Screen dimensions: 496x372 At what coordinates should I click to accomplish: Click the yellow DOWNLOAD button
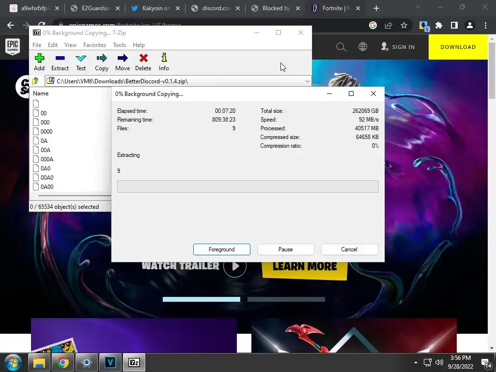[458, 47]
